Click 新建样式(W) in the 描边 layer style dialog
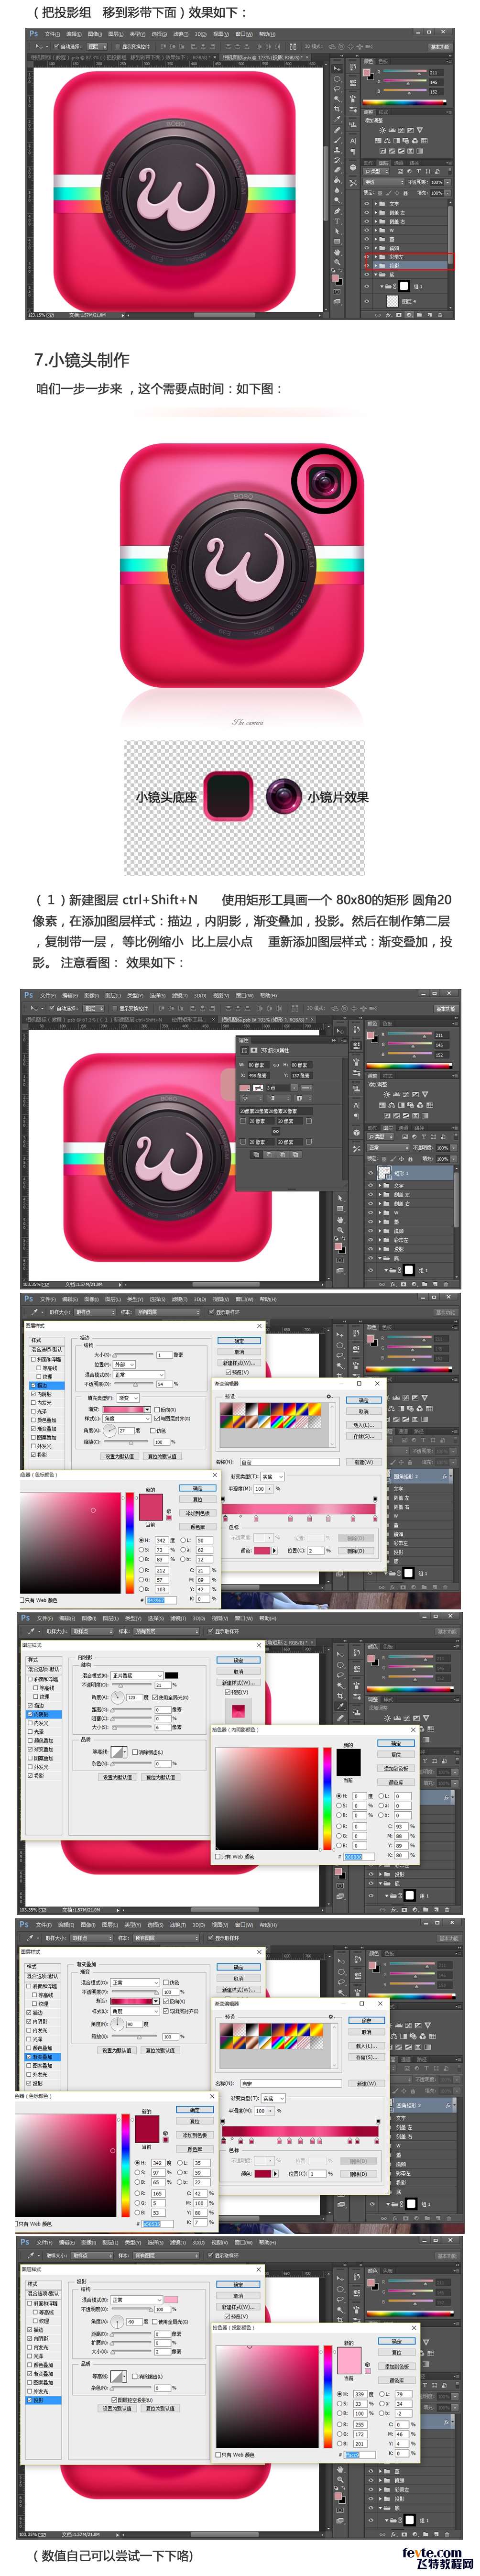Image resolution: width=480 pixels, height=2576 pixels. (239, 1362)
